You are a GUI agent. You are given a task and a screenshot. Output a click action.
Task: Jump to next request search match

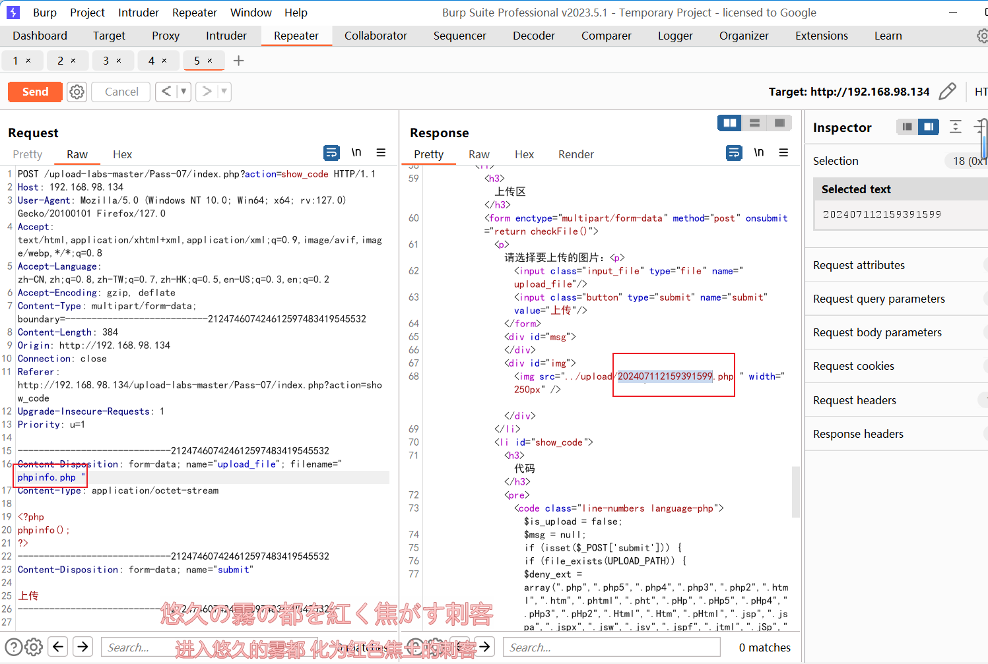(x=83, y=647)
